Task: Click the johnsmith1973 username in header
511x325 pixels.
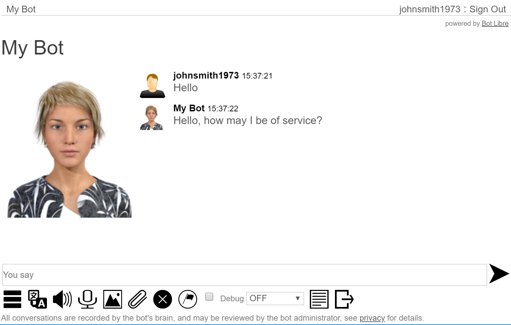Action: click(x=430, y=9)
